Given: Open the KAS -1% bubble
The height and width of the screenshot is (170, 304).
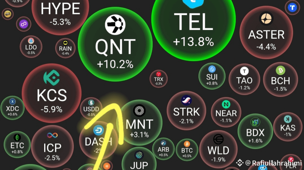Looking at the screenshot, I should (x=288, y=127).
